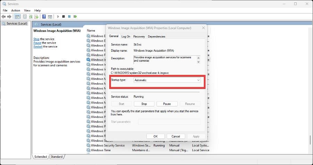The height and width of the screenshot is (165, 313).
Task: Click the Services icon in the title bar
Action: point(4,4)
